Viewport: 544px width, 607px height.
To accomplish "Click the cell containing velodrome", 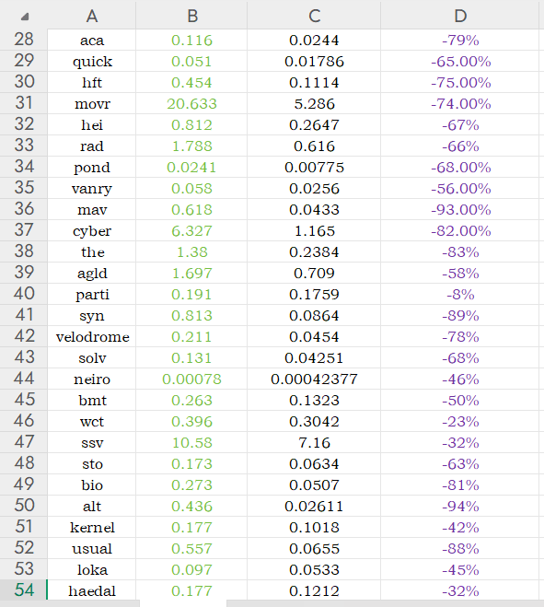I will pos(92,336).
